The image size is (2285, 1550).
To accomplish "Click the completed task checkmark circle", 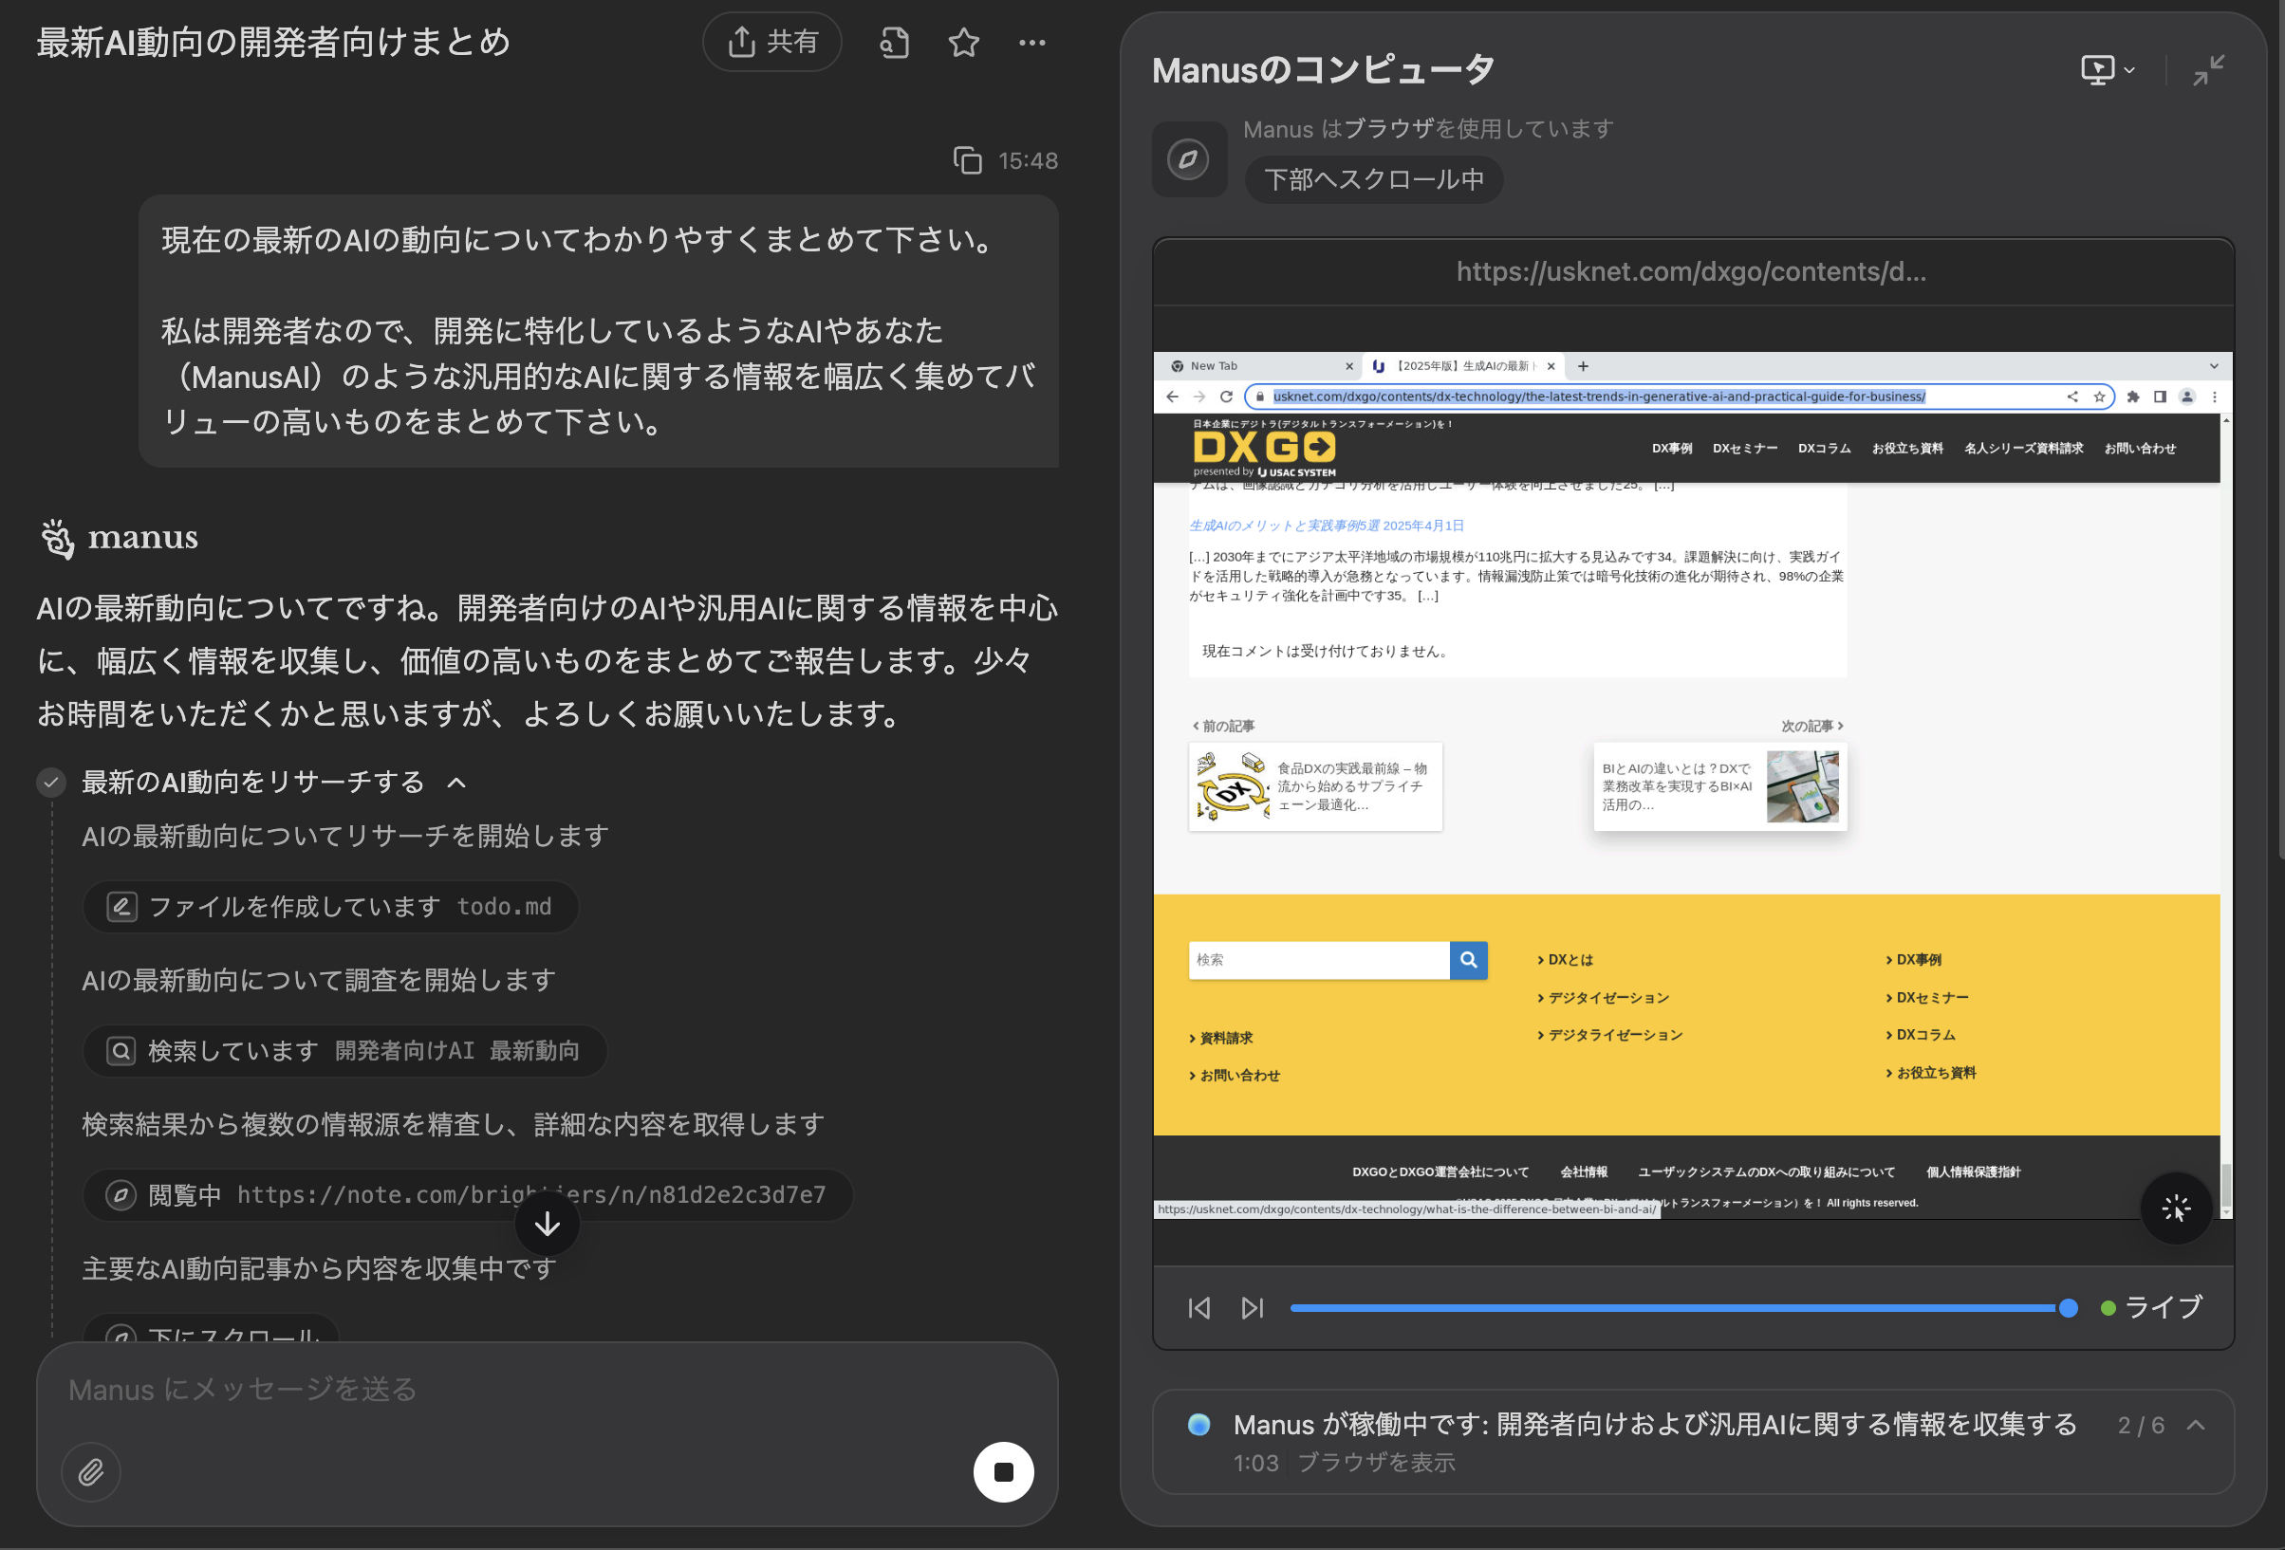I will (x=49, y=783).
